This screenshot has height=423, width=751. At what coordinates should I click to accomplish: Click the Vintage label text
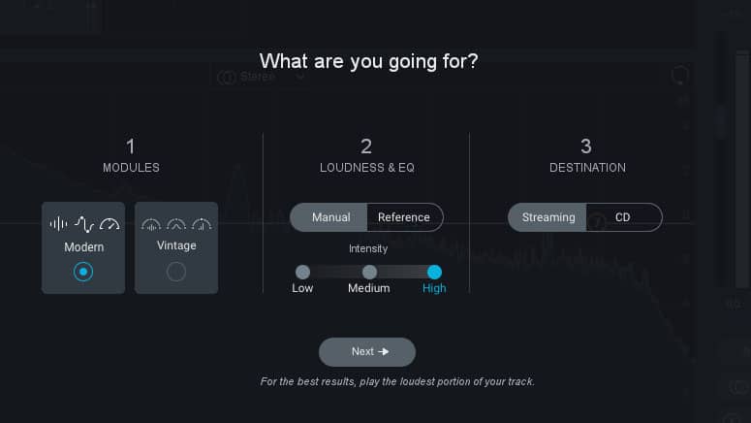click(176, 245)
